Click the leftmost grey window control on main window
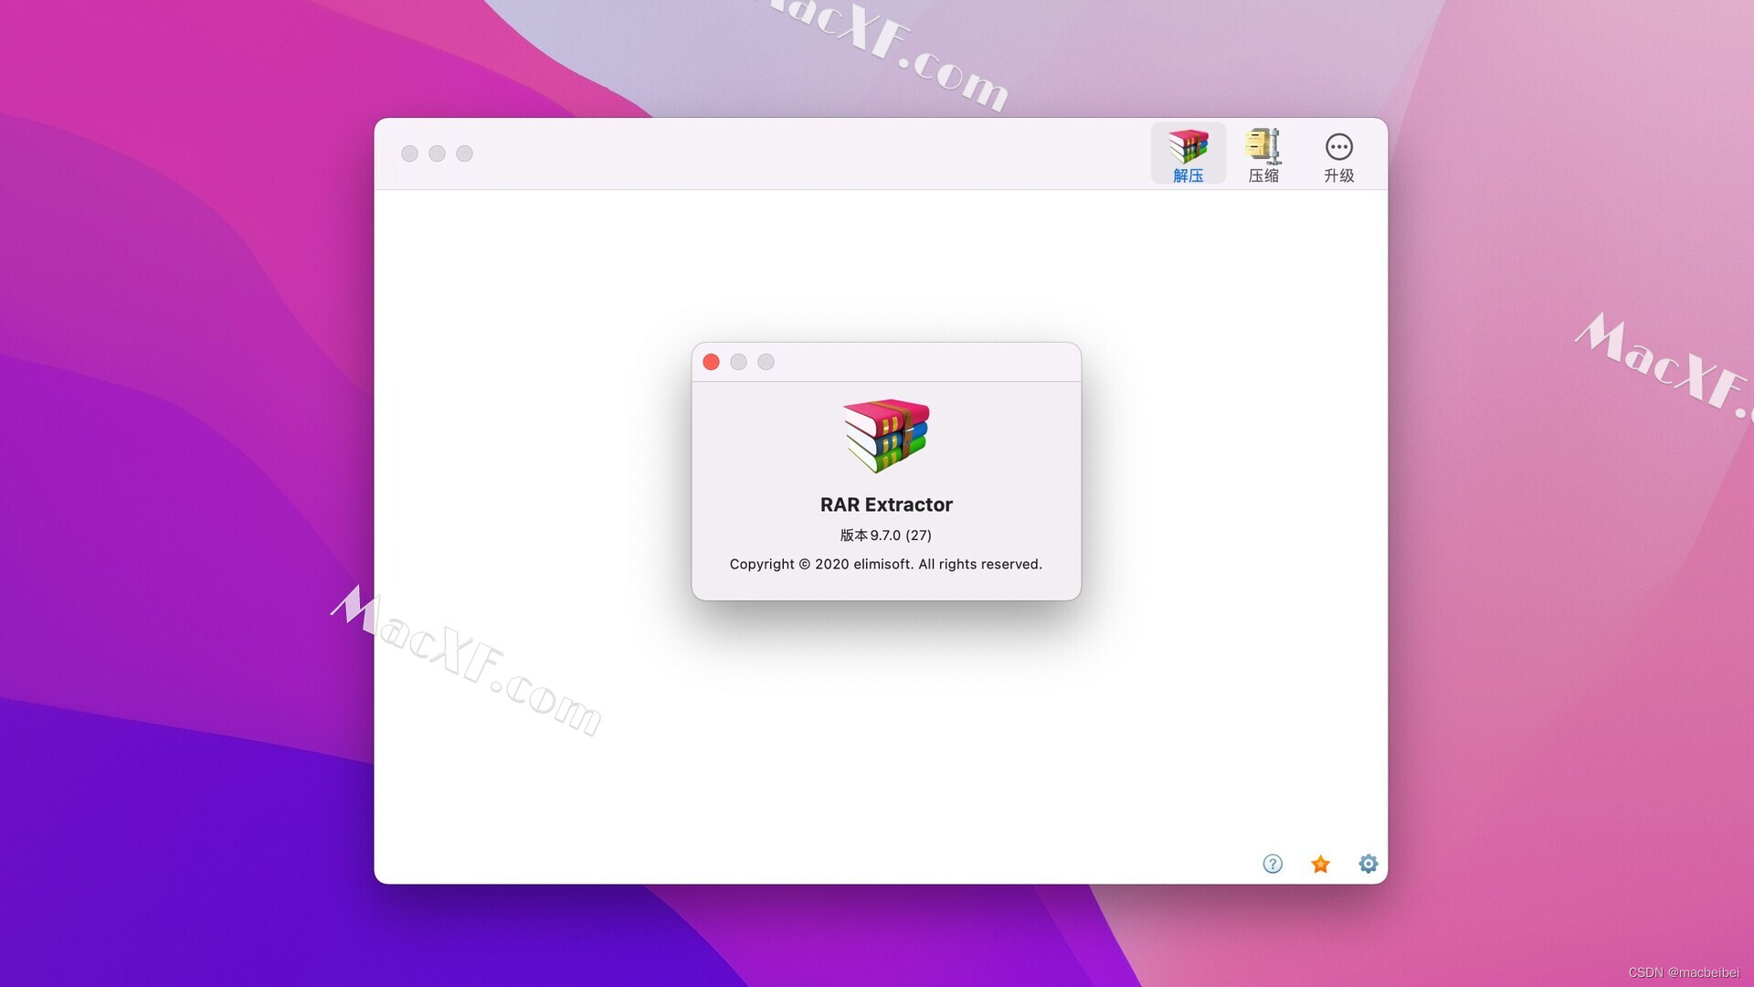 (410, 154)
